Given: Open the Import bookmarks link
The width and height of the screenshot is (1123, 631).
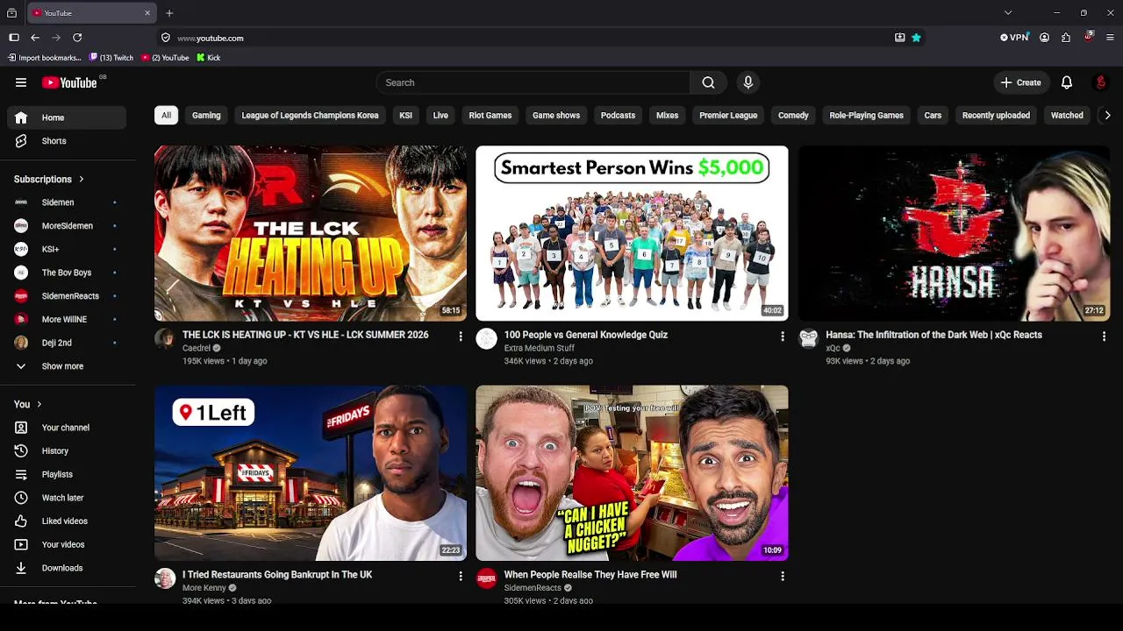Looking at the screenshot, I should (45, 58).
